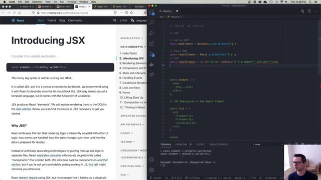Follow the 'separates concerns' link
The width and height of the screenshot is (321, 180).
[49, 155]
